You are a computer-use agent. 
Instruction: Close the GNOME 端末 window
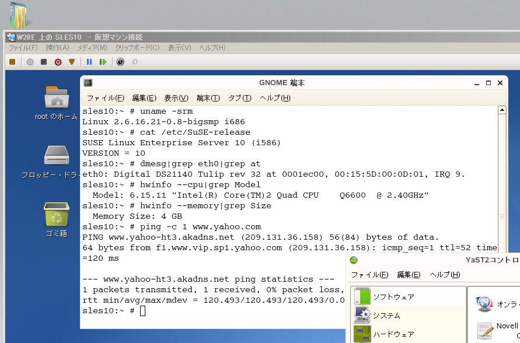(x=500, y=83)
